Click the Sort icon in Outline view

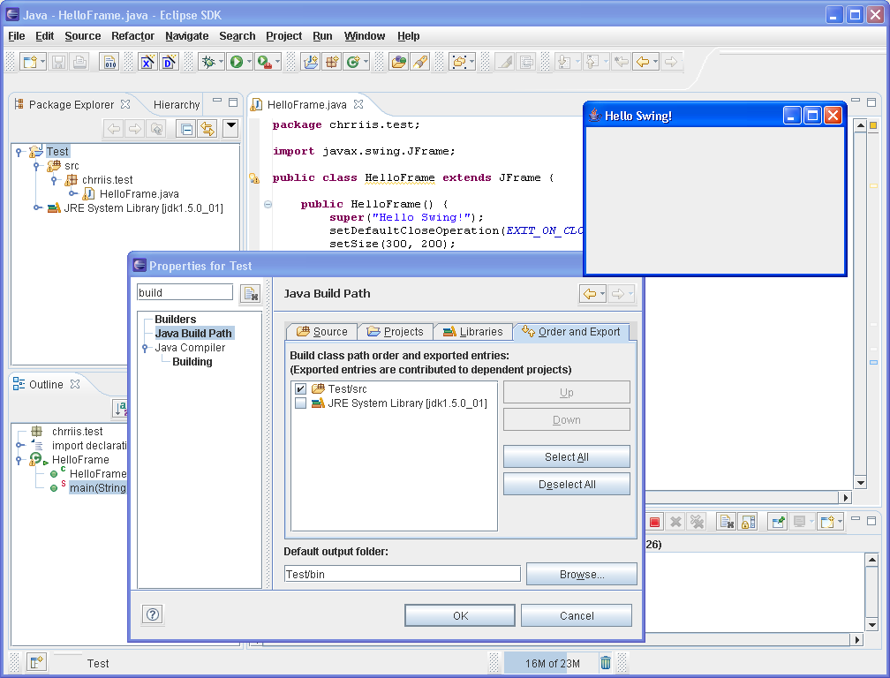click(x=120, y=408)
